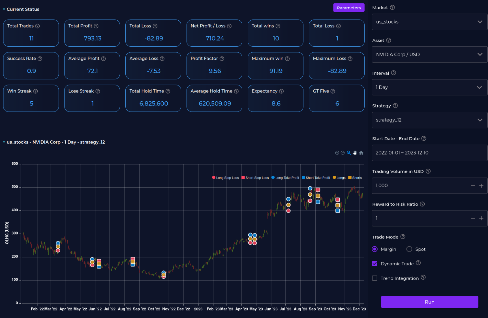
Task: Open help icon next to Start Date - End Date
Action: pos(424,138)
